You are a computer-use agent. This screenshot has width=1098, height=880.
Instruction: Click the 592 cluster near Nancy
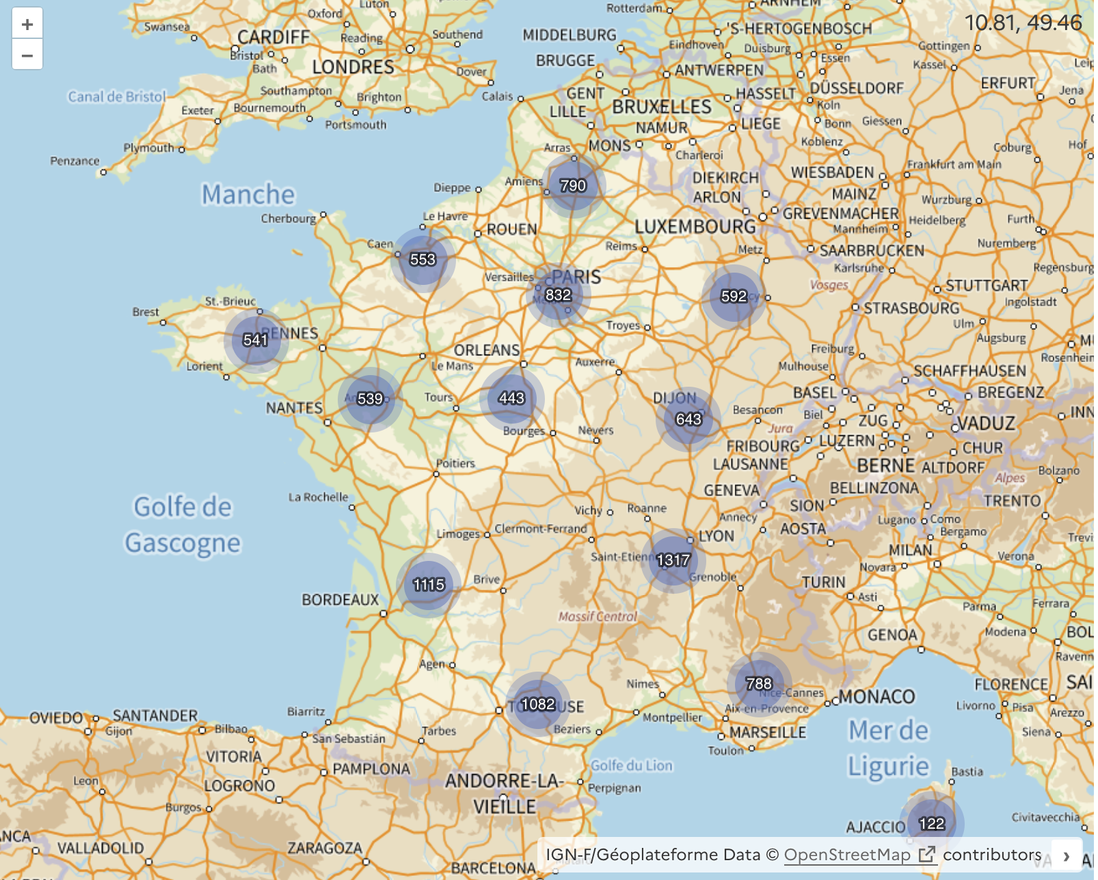click(733, 297)
